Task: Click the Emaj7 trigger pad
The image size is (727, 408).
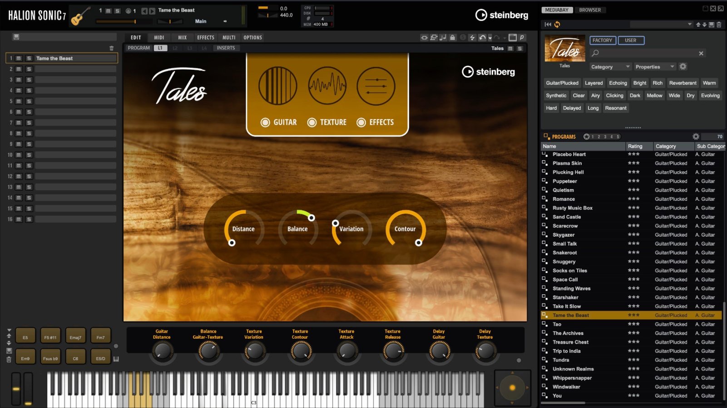Action: pos(75,337)
